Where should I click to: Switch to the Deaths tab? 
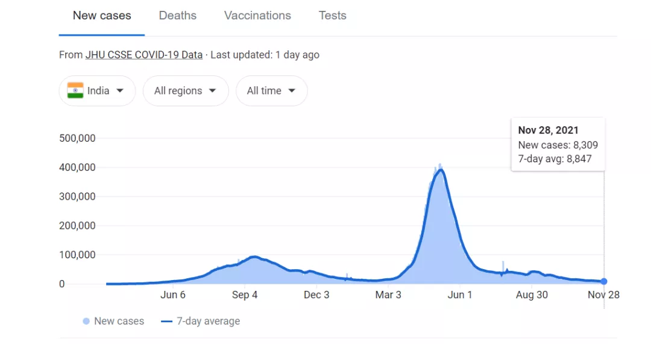coord(177,16)
